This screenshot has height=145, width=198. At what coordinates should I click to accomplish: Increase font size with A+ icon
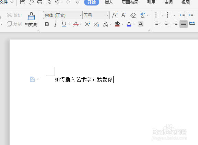click(x=115, y=15)
